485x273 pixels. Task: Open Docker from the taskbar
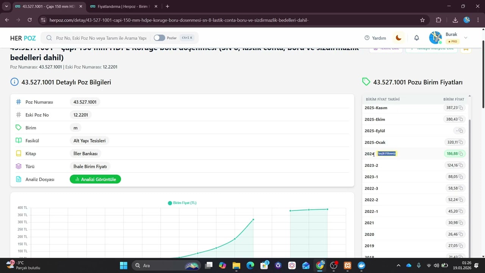coord(361,265)
